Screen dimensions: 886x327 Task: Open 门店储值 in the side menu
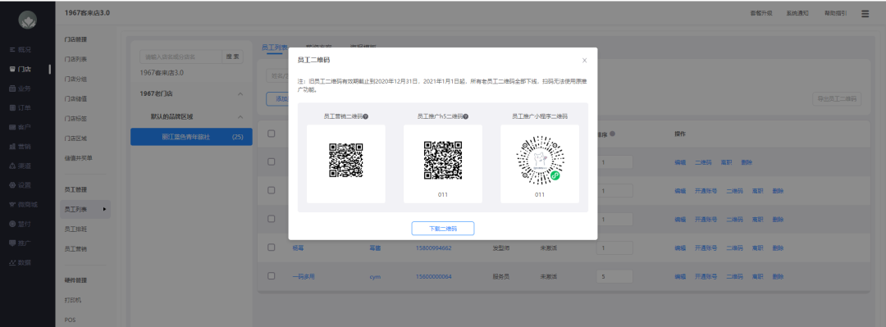(x=75, y=99)
